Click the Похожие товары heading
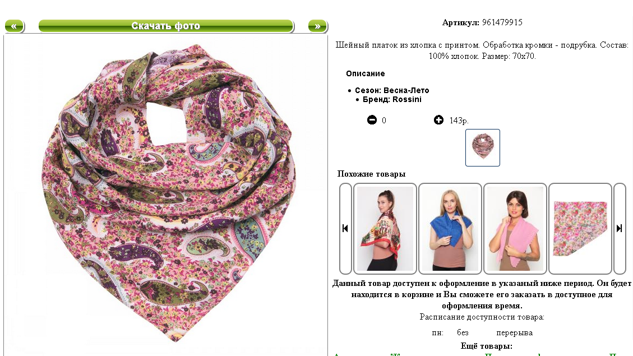The height and width of the screenshot is (356, 633). [371, 174]
